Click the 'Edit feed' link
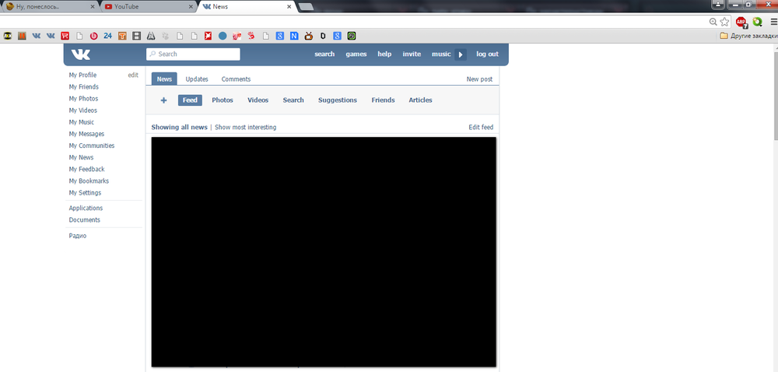This screenshot has height=372, width=778. [480, 128]
